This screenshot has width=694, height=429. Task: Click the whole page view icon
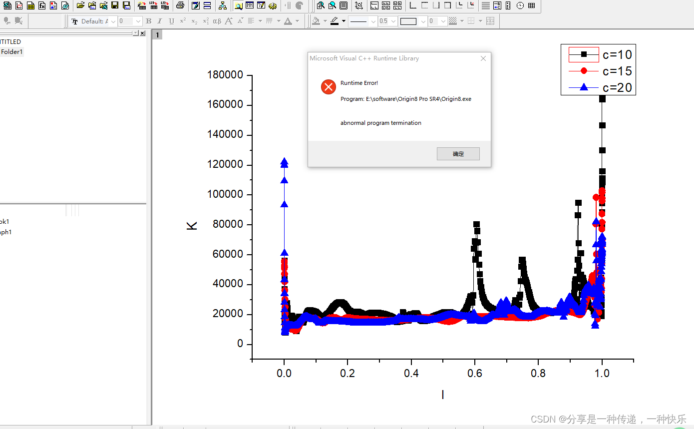[x=344, y=5]
